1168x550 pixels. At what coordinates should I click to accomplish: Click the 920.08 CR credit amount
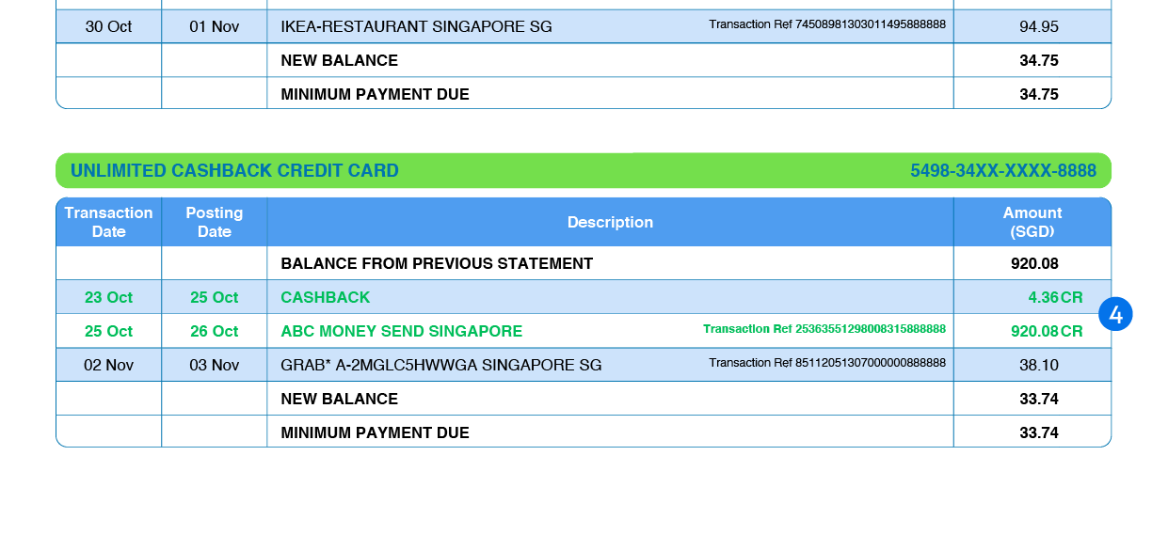click(1047, 331)
